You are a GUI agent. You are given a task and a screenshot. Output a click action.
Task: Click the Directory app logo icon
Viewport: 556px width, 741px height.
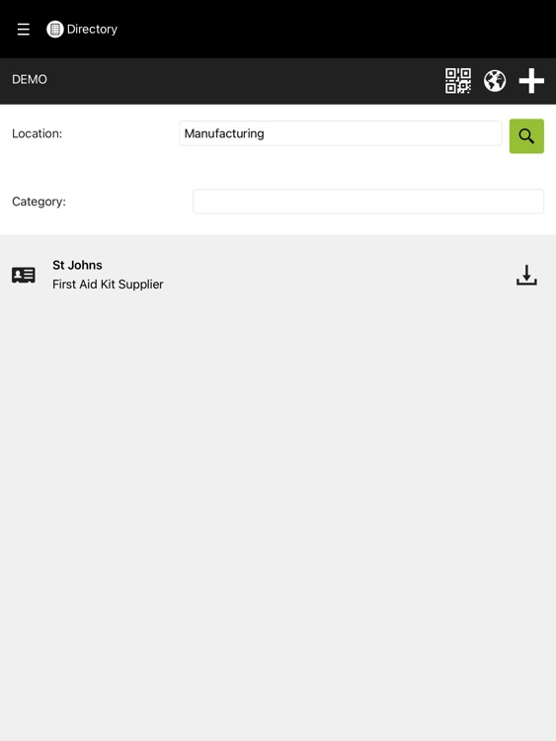coord(54,30)
